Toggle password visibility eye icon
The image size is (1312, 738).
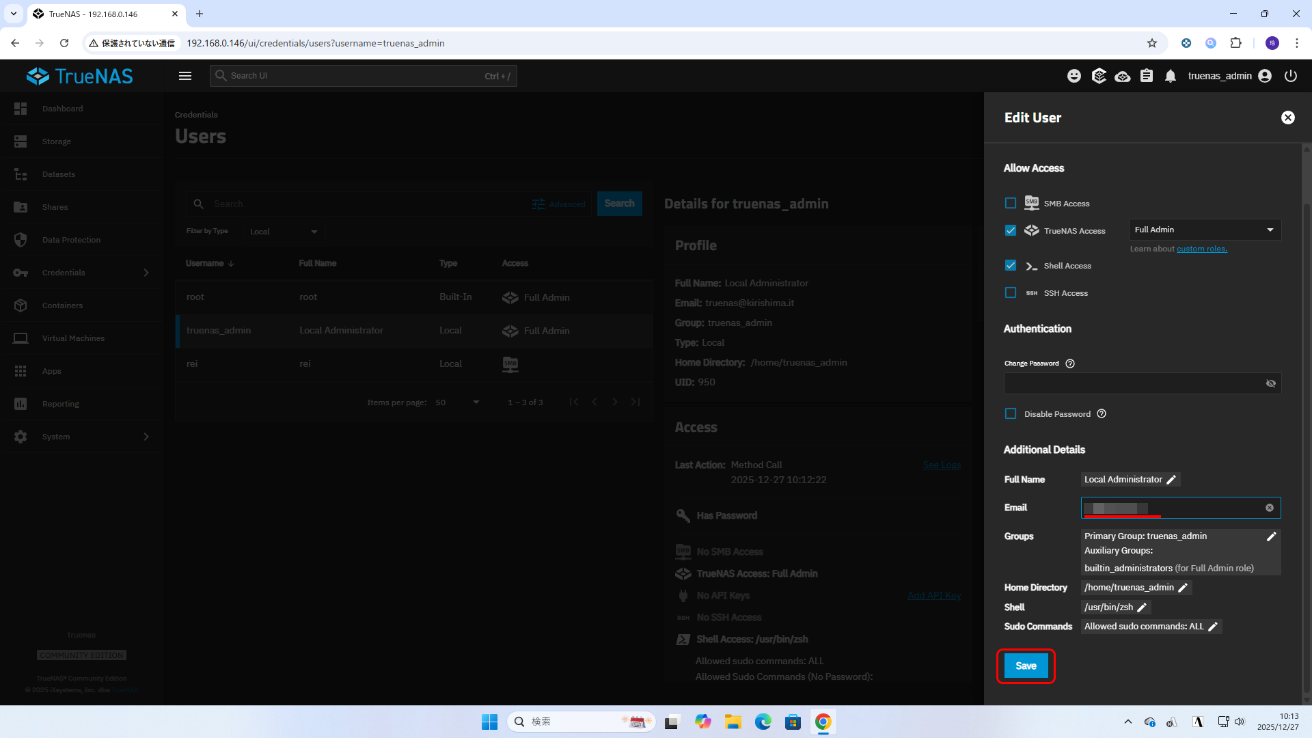1271,383
